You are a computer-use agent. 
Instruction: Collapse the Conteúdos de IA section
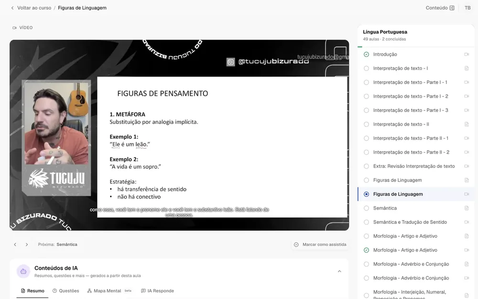tap(339, 271)
